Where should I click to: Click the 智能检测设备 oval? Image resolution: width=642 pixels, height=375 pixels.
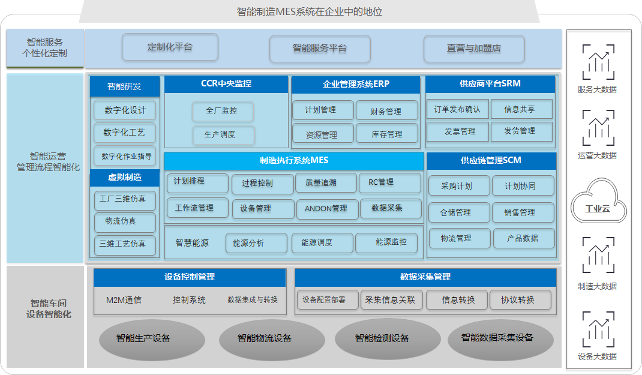[x=382, y=338]
